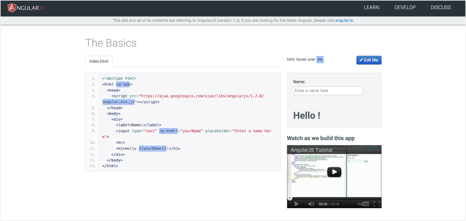Click the ng-model highlighted attribute
Viewport: 466px width, 221px height.
coord(169,131)
